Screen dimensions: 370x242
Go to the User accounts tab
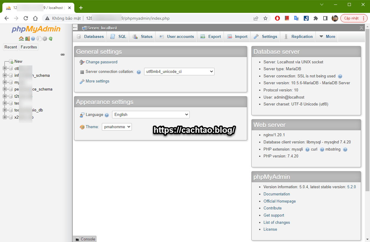pos(176,36)
